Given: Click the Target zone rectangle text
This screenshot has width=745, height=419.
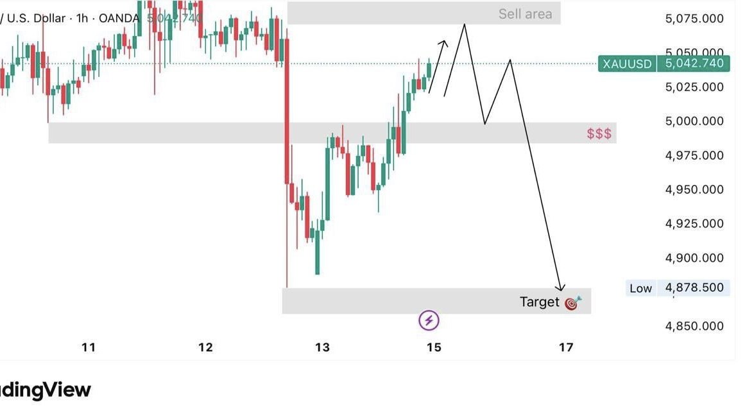Looking at the screenshot, I should pos(540,302).
